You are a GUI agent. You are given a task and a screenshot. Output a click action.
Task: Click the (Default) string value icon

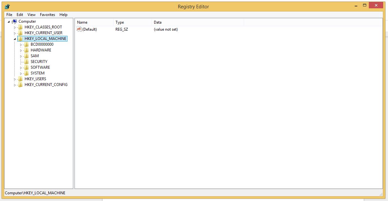point(79,29)
